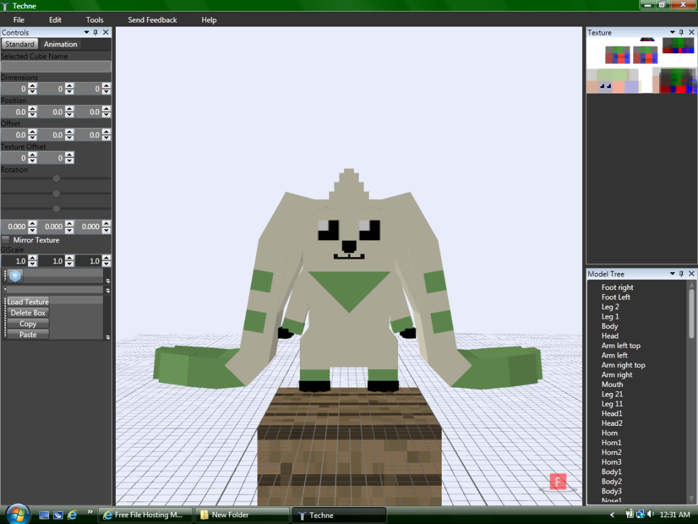
Task: Open the Model Tree panel options dropdown
Action: click(x=672, y=274)
